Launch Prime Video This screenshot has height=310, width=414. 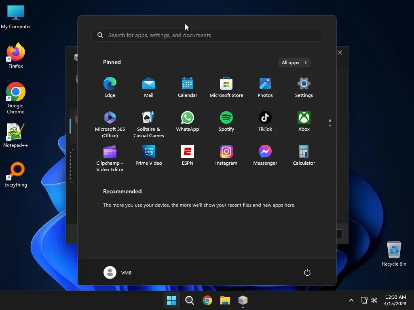(x=149, y=155)
